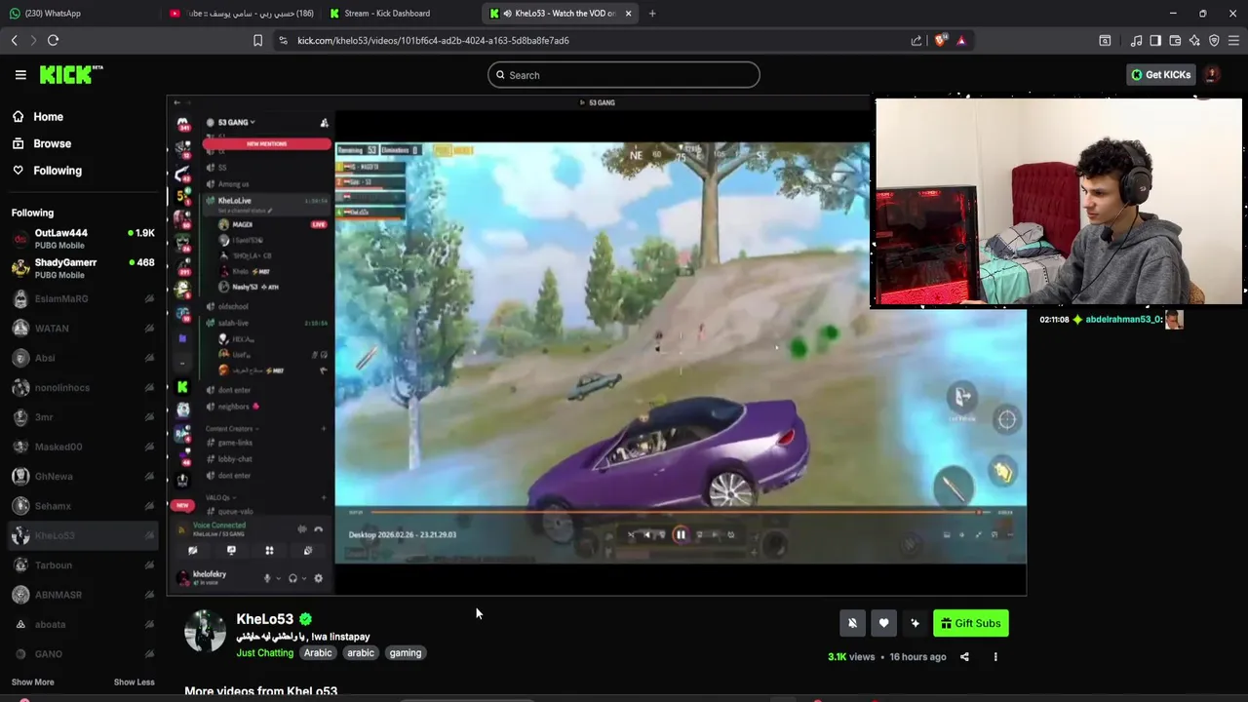This screenshot has width=1248, height=702.
Task: Open nonolinhocs channel from following list
Action: point(82,387)
